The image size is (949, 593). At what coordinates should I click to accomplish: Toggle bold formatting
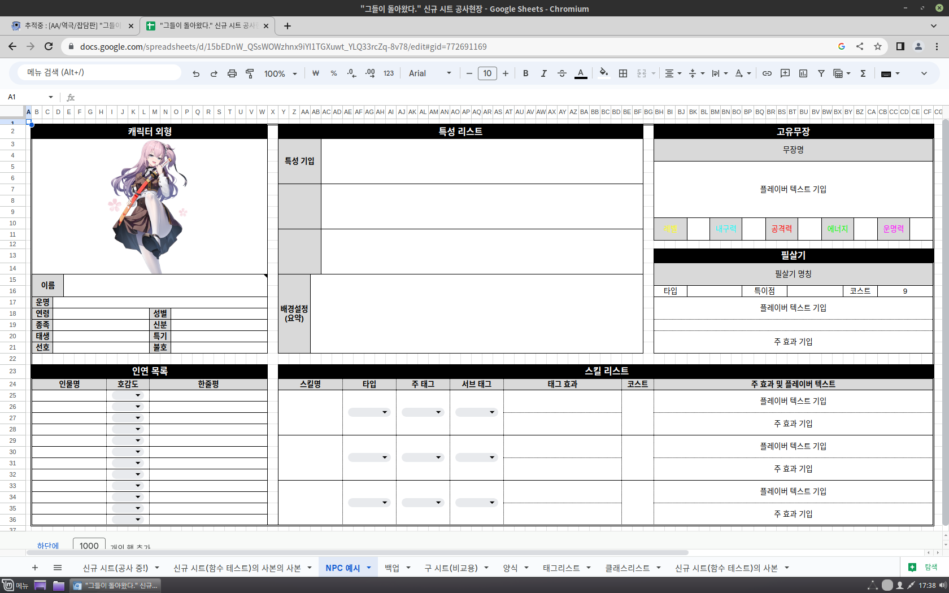pyautogui.click(x=525, y=73)
